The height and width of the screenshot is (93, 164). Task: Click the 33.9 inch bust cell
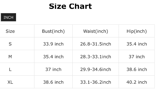coord(53,44)
